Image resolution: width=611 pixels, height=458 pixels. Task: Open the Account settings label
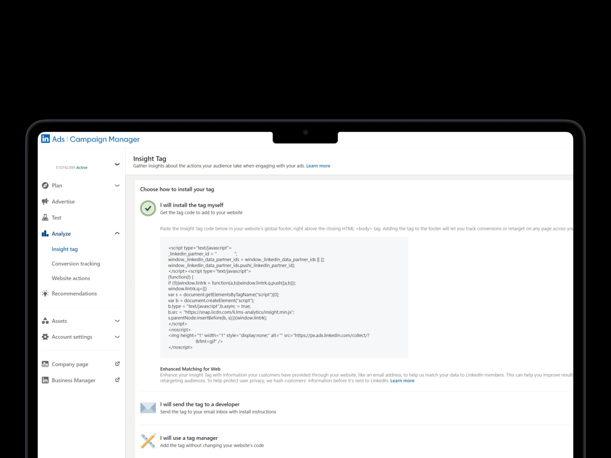click(x=72, y=337)
